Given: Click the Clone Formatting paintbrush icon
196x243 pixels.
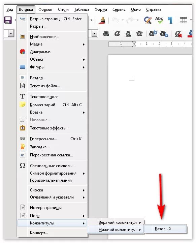Looking at the screenshot, I should 102,20.
